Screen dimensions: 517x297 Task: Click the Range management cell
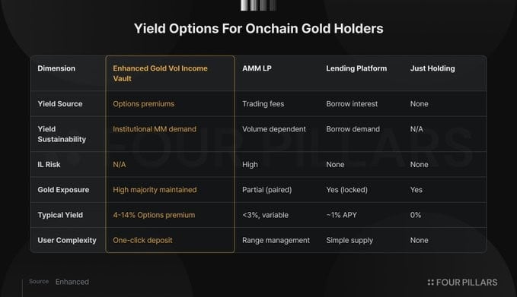point(276,241)
